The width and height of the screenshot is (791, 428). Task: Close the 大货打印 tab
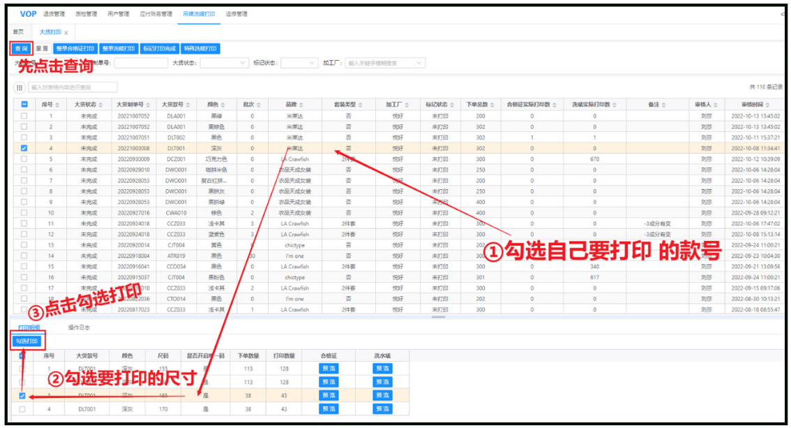coord(66,32)
